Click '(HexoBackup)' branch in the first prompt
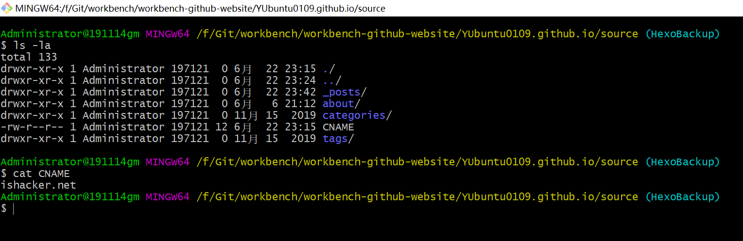The image size is (743, 241). point(682,34)
